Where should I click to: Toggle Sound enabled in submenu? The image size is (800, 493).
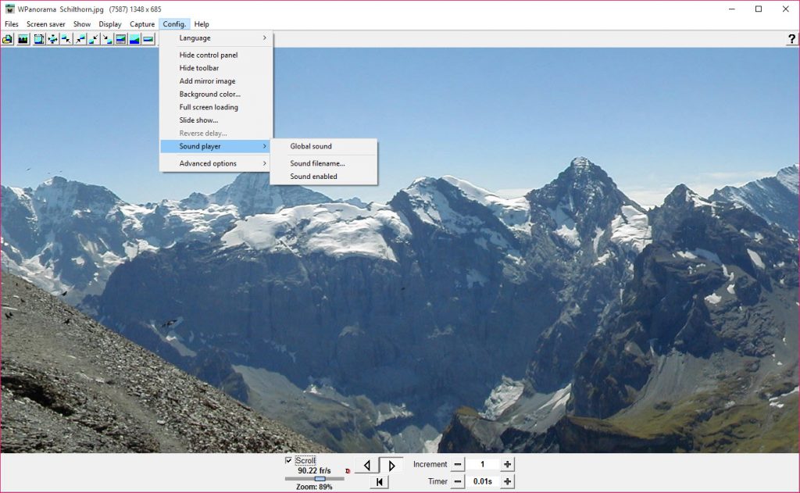pyautogui.click(x=323, y=177)
